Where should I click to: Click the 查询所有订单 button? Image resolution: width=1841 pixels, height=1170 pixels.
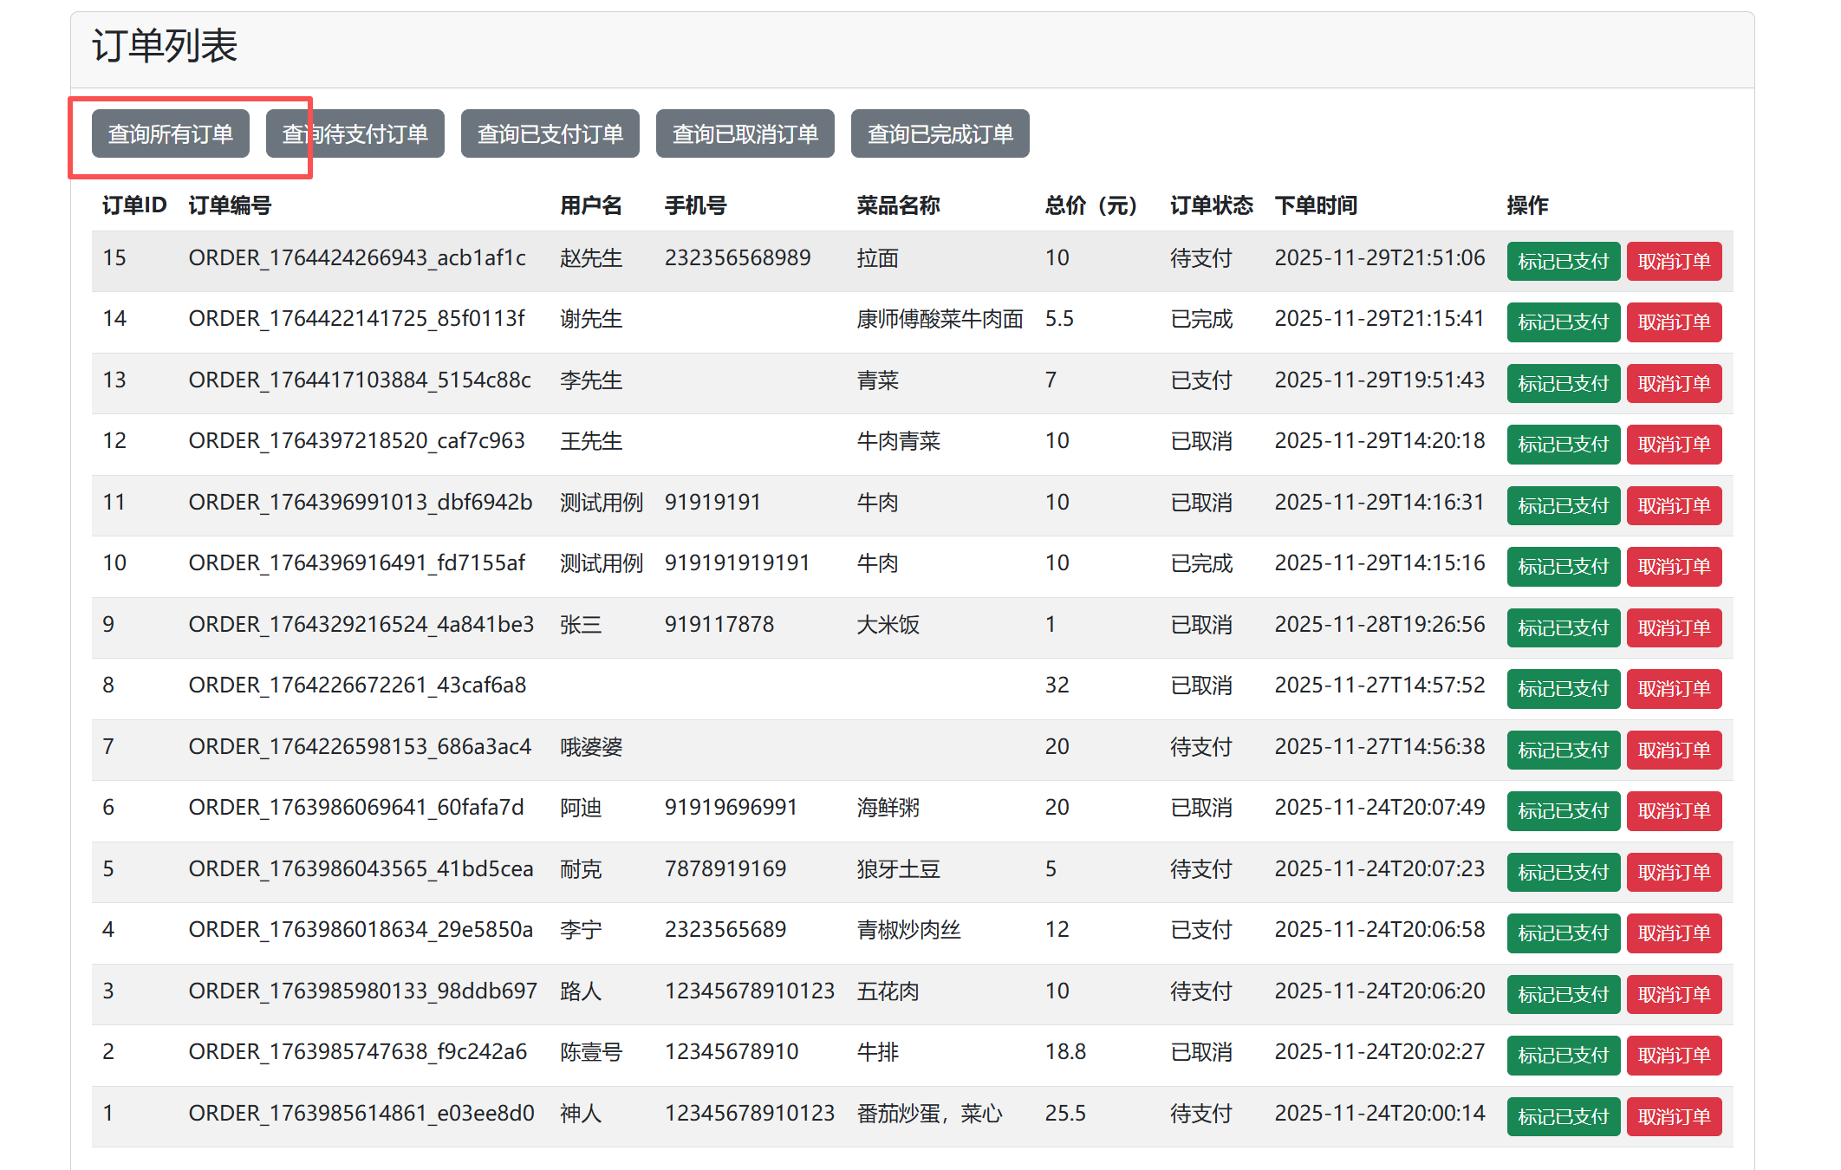pyautogui.click(x=170, y=133)
